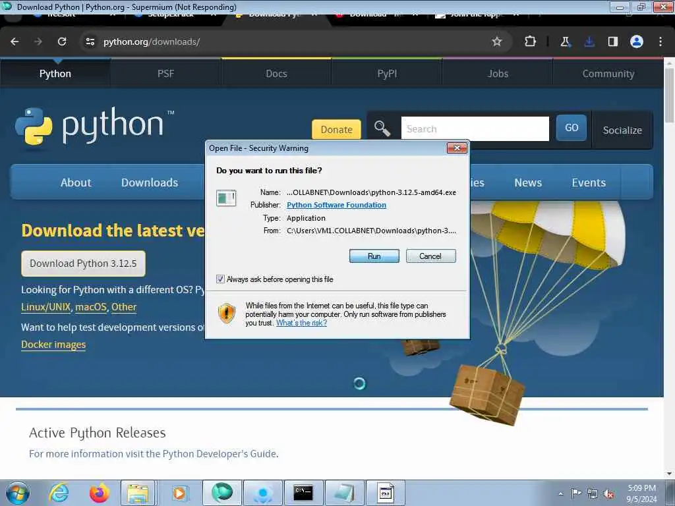Open the extensions puzzle icon

tap(530, 42)
